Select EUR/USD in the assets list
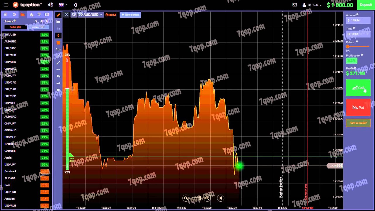Viewport: 375px width, 211px height. click(26, 35)
